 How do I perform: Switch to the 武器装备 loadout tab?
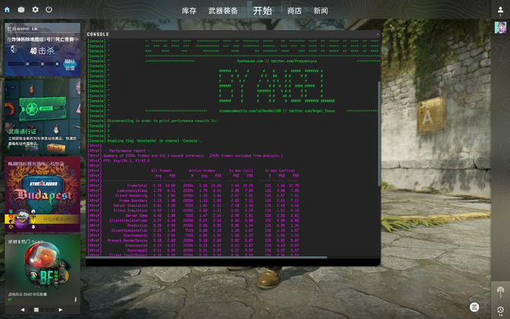click(x=223, y=11)
